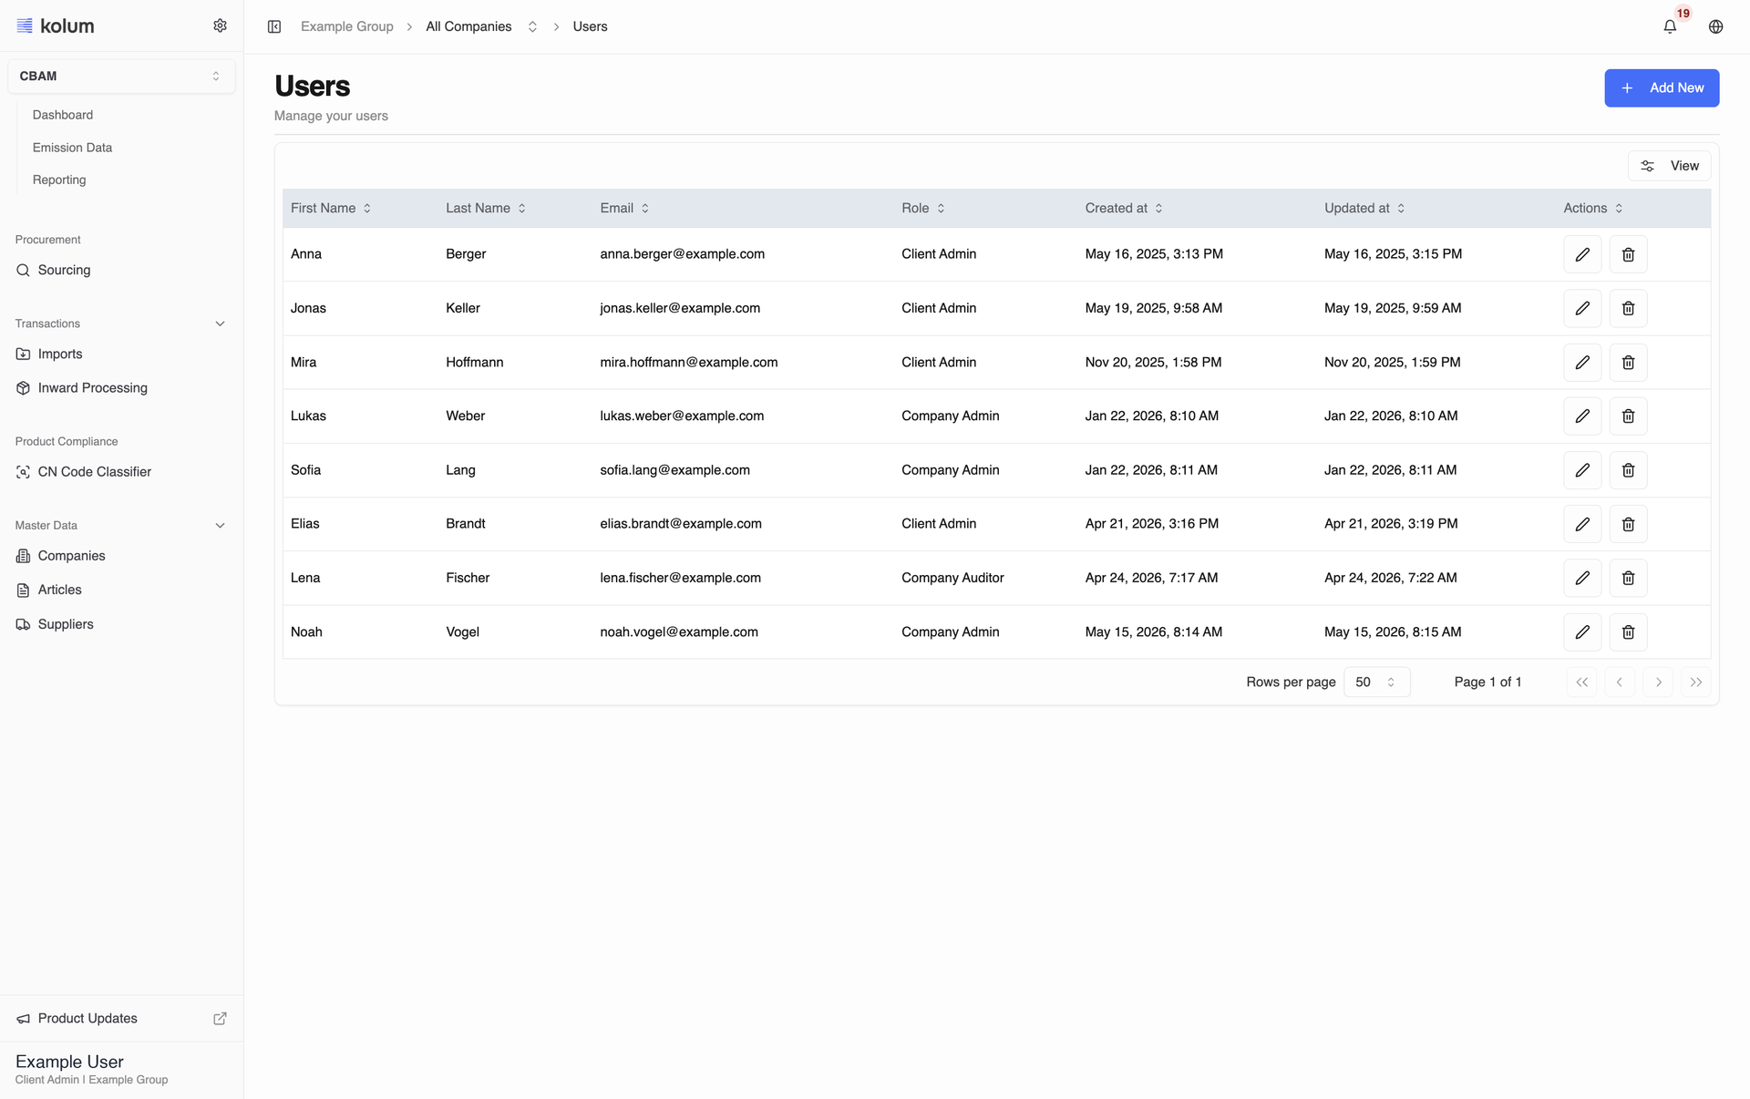Screen dimensions: 1750x1099
Task: Go to the next page
Action: click(1658, 682)
